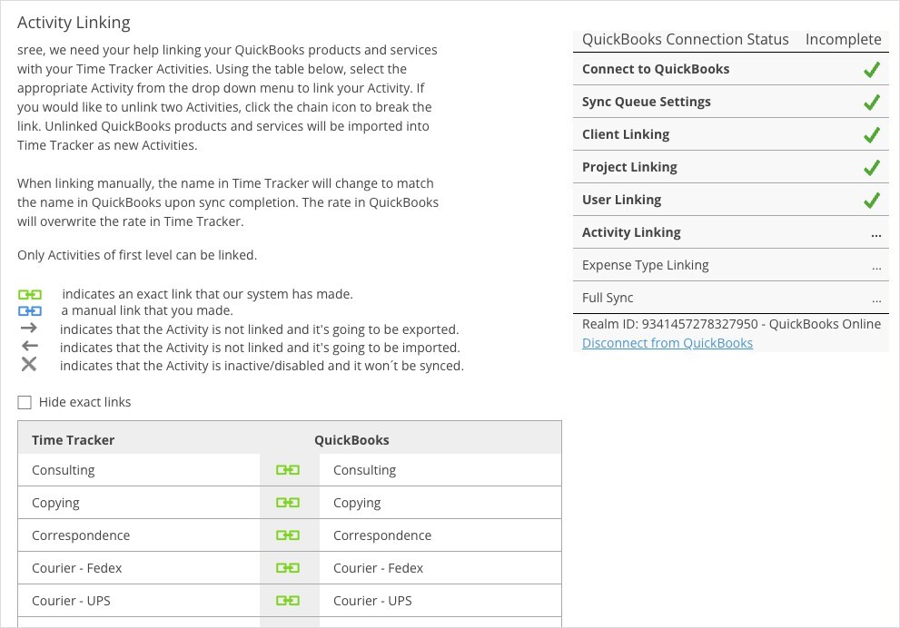Unlink the Copying activity chain icon
This screenshot has height=628, width=900.
pos(288,503)
